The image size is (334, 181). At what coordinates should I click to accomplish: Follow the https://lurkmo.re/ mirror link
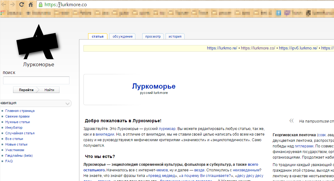[222, 48]
